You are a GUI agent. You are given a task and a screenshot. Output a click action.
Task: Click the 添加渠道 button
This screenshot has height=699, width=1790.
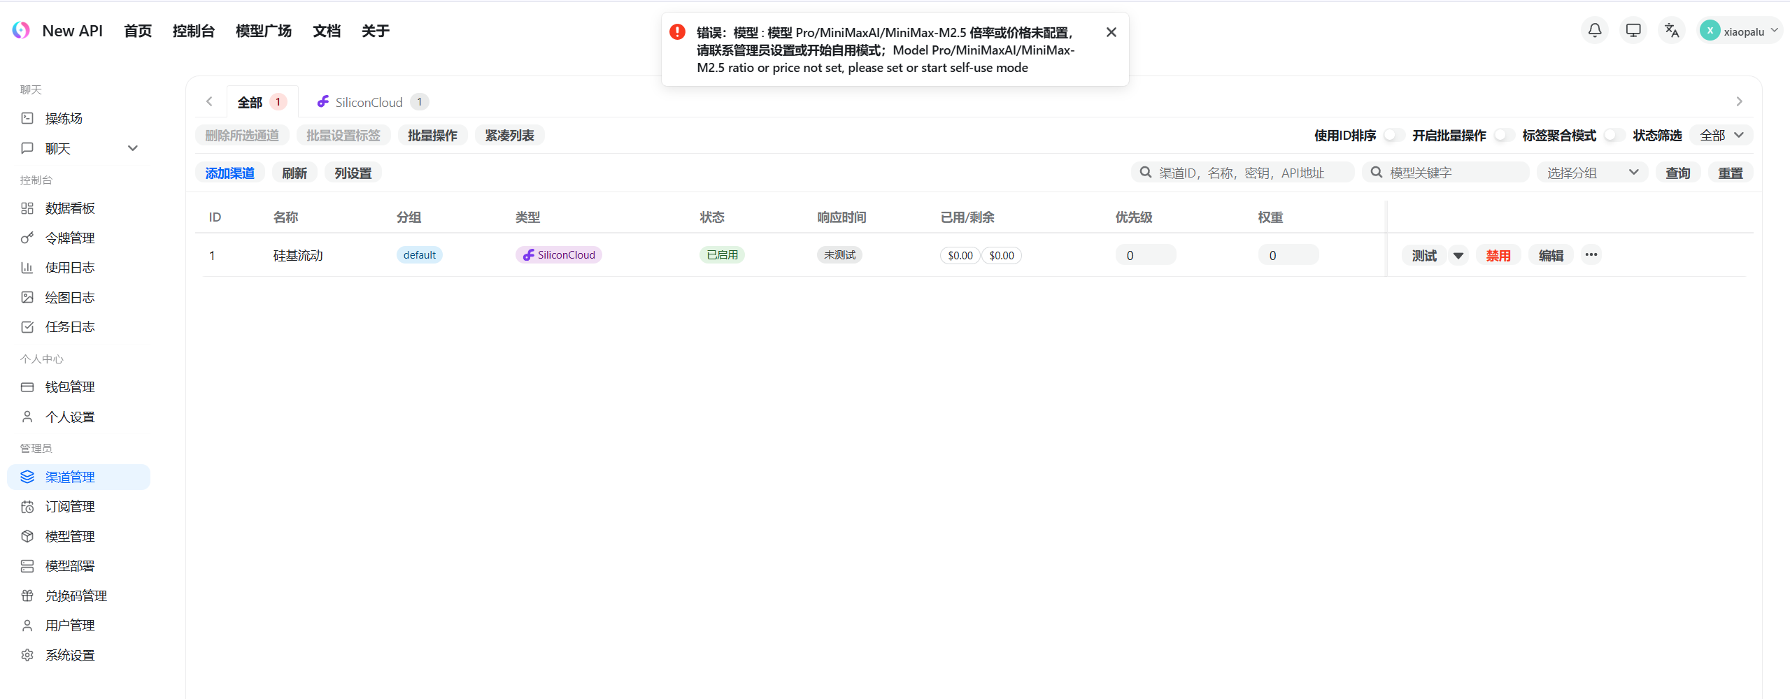click(x=229, y=173)
